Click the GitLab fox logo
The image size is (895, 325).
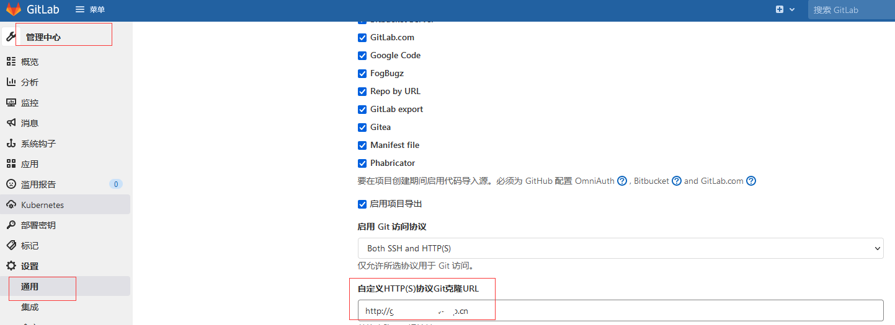point(12,10)
